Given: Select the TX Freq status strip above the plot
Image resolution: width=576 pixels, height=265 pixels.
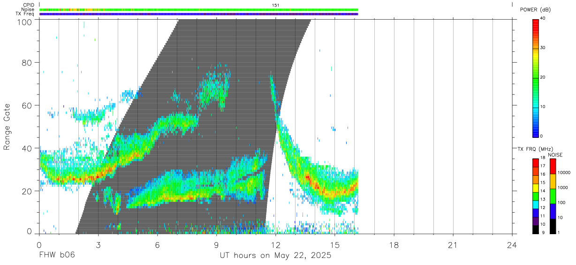Looking at the screenshot, I should (198, 14).
